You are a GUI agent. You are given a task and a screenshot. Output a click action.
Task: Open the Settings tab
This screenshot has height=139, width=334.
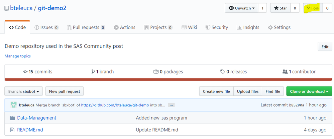279,27
